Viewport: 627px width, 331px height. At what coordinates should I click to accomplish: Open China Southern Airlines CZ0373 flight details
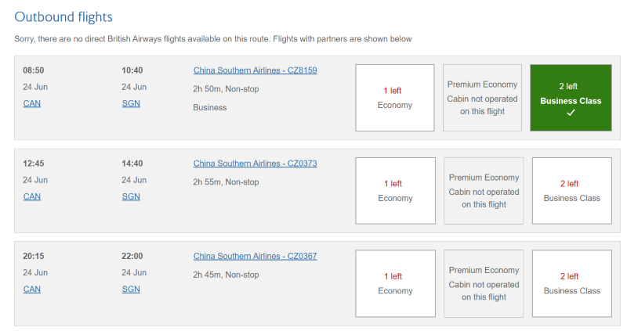click(x=255, y=164)
